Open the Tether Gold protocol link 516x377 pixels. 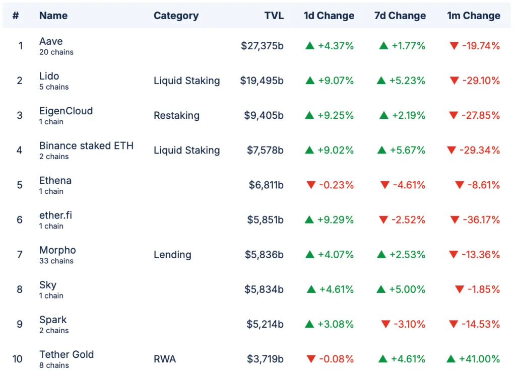67,354
